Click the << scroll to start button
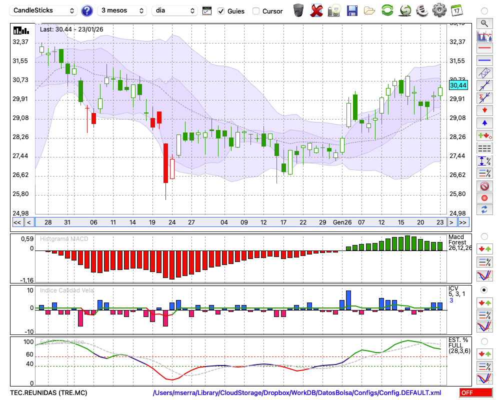 (x=17, y=222)
